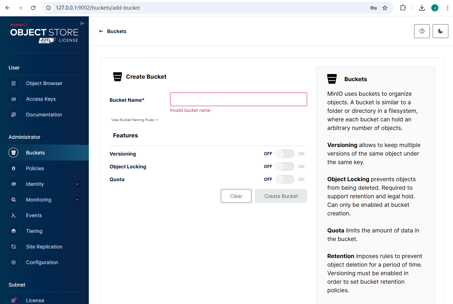This screenshot has width=453, height=304.
Task: Expand the Identity submenu chevron
Action: pyautogui.click(x=77, y=184)
